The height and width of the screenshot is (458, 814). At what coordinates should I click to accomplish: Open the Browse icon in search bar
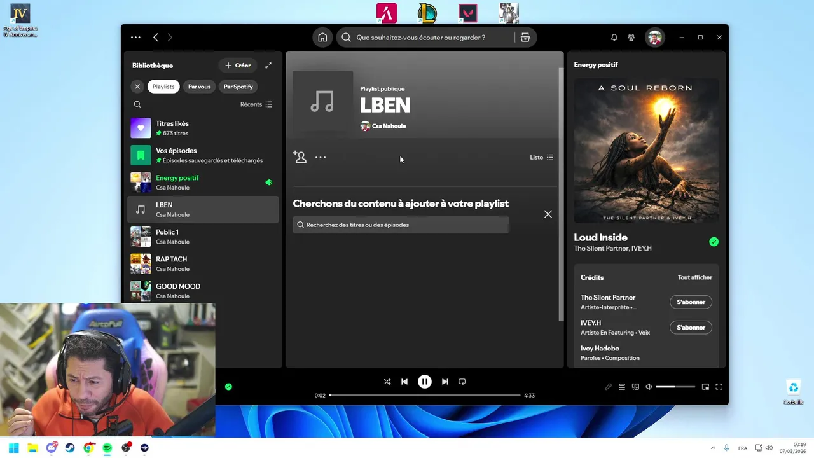525,38
